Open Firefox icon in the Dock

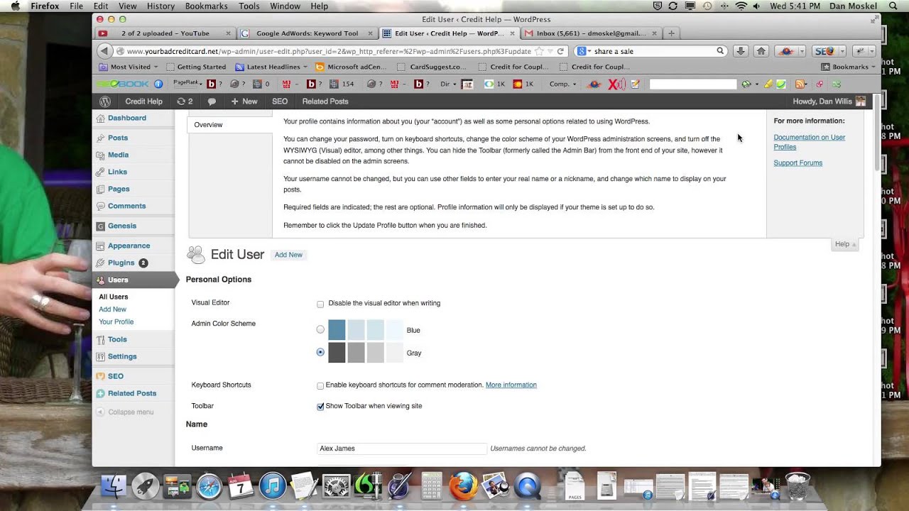463,487
